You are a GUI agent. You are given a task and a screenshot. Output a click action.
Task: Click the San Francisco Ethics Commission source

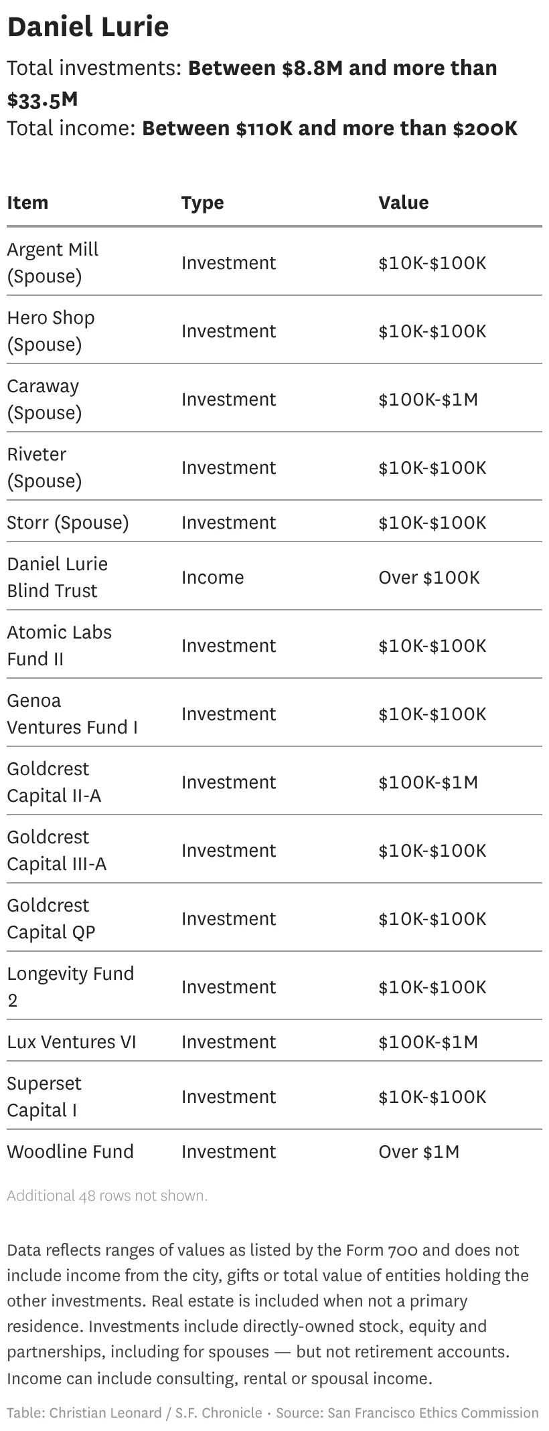click(x=433, y=1412)
